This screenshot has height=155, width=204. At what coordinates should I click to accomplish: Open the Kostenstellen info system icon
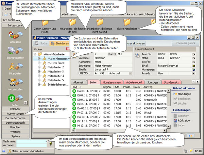click(16, 82)
